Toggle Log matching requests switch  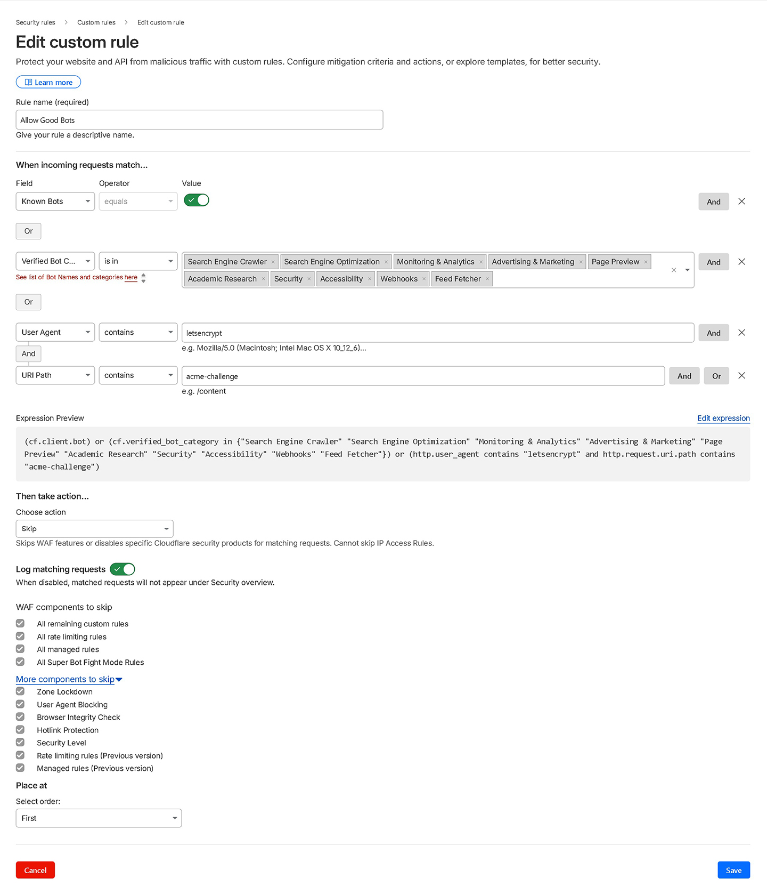coord(123,569)
